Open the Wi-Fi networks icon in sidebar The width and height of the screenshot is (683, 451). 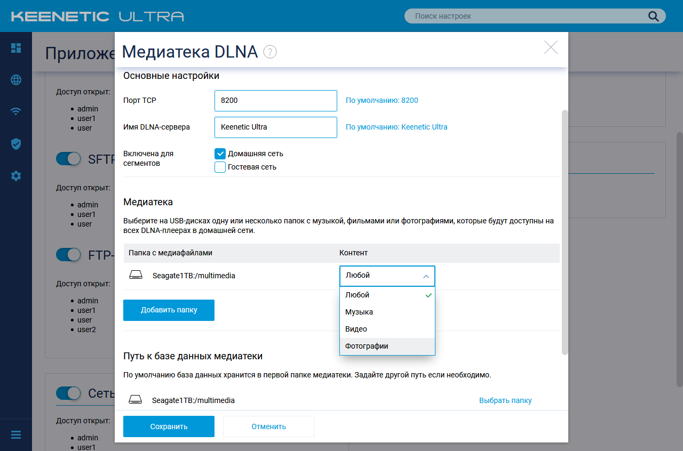tap(16, 111)
